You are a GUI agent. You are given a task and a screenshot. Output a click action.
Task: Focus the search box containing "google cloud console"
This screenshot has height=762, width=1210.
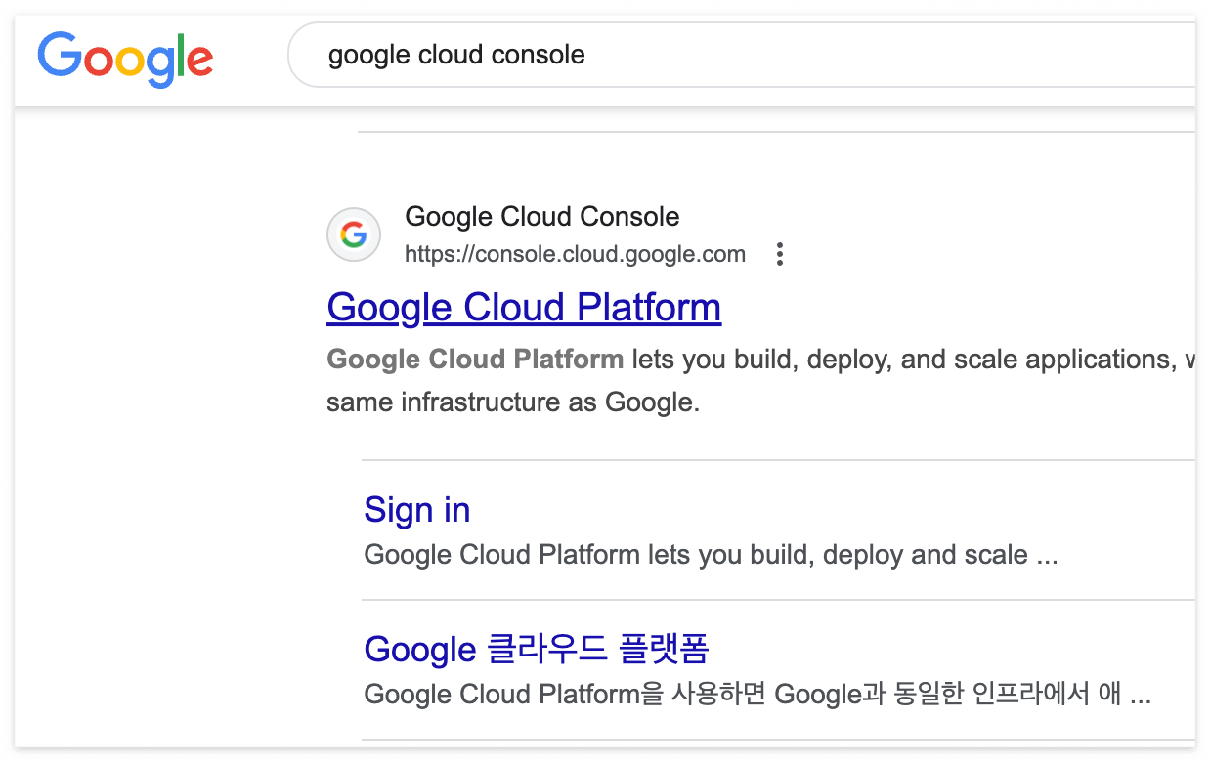tap(741, 55)
